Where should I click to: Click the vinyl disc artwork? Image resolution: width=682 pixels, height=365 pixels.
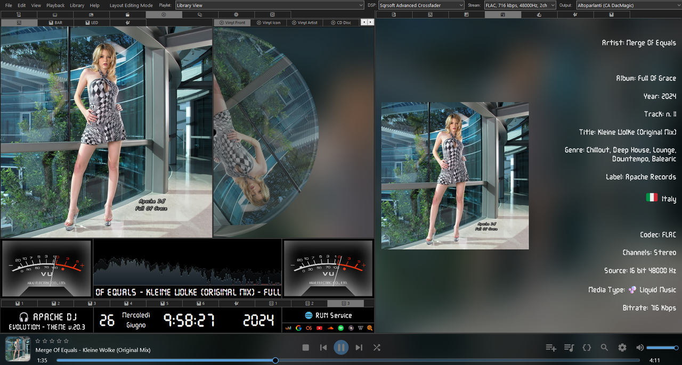click(x=266, y=132)
